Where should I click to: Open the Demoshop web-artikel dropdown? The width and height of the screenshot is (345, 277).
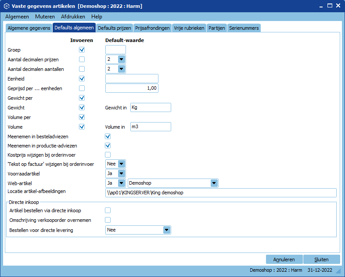coord(214,183)
